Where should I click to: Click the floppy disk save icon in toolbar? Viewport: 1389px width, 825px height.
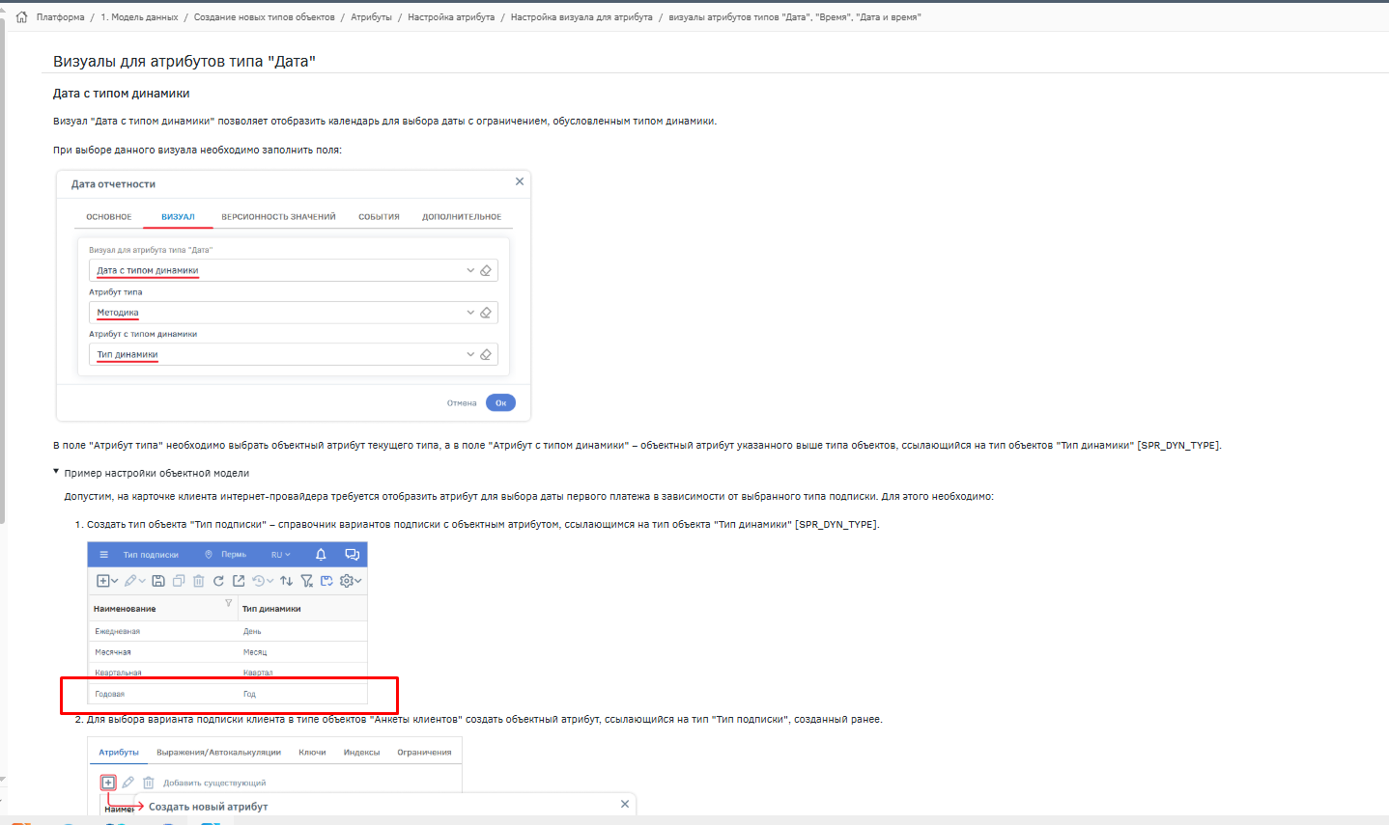coord(158,581)
